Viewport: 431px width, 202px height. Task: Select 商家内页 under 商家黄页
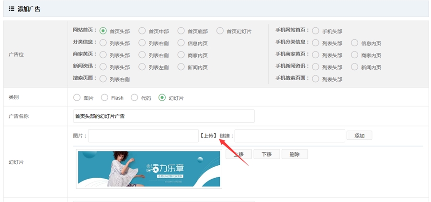(181, 55)
